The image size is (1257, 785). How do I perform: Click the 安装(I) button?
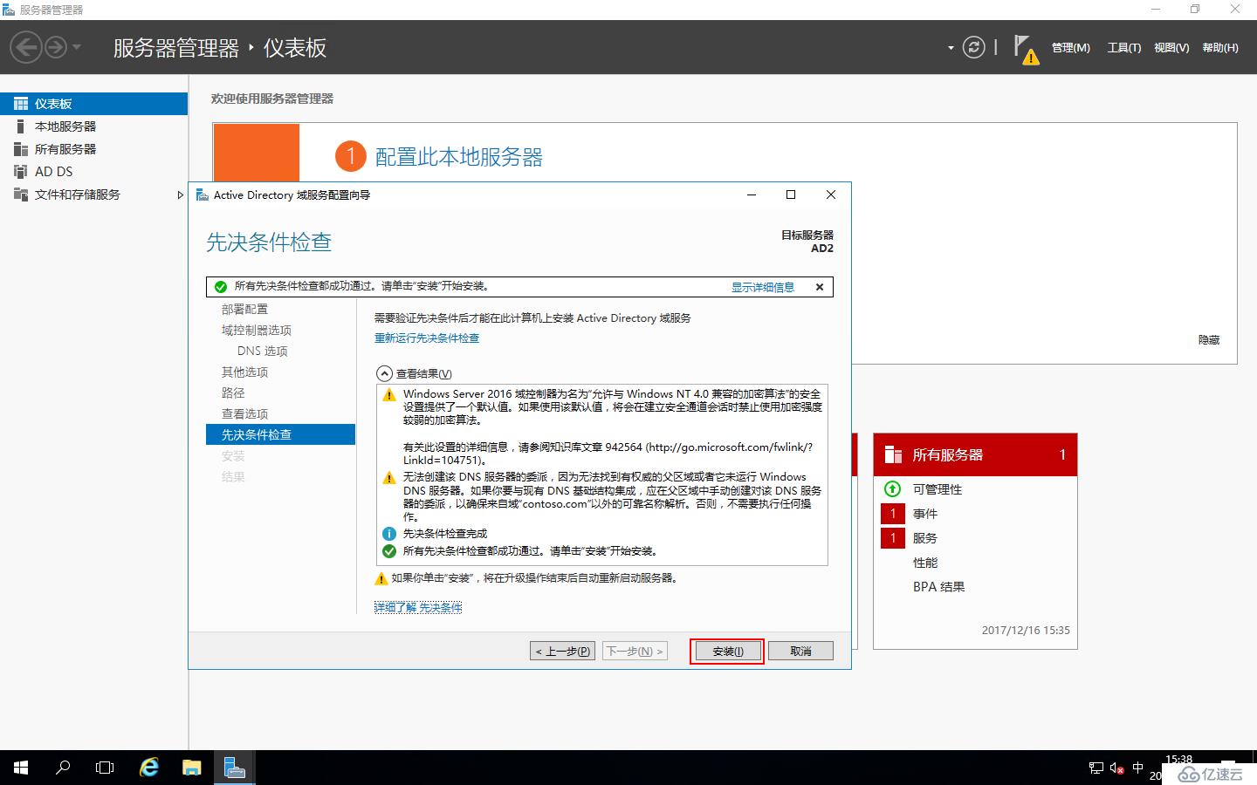pyautogui.click(x=727, y=651)
